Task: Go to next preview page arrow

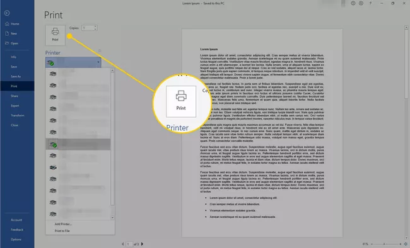Action: (143, 244)
